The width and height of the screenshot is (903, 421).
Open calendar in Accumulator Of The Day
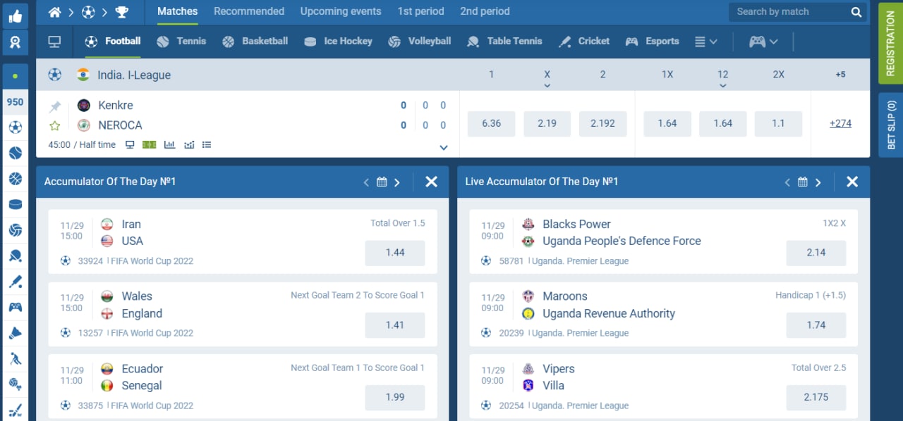click(x=382, y=182)
